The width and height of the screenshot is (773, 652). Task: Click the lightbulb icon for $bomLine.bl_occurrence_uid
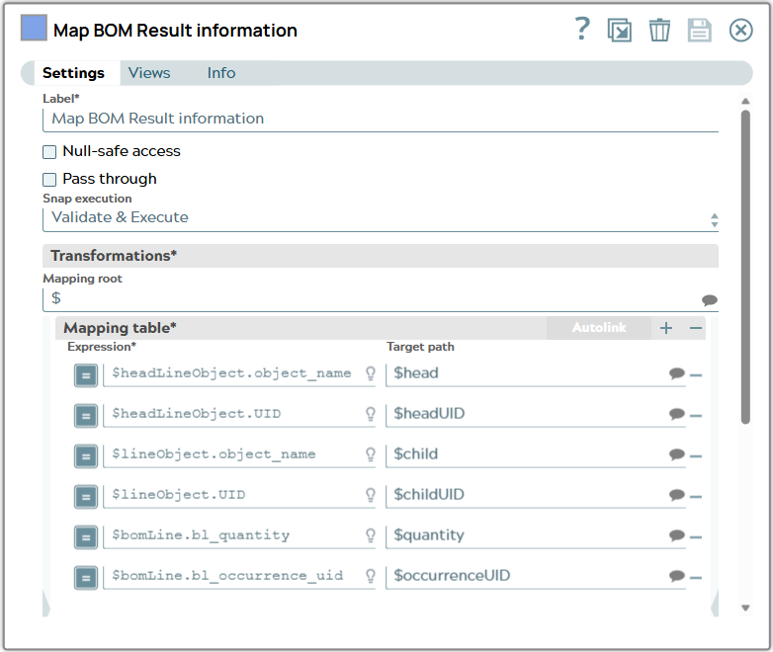click(x=371, y=576)
